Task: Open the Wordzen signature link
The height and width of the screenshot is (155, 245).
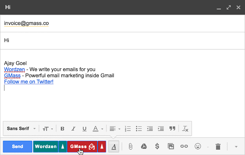Action: (x=15, y=69)
